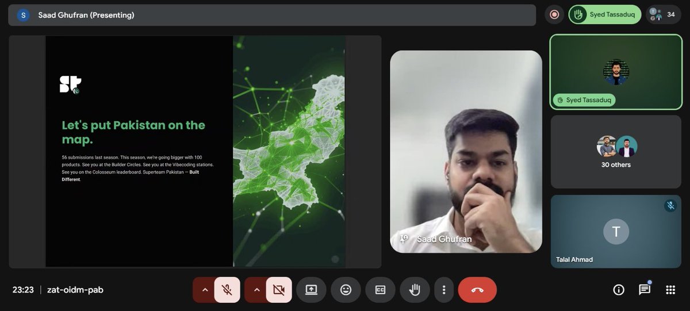This screenshot has width=690, height=311.
Task: Toggle closed captions
Action: (380, 290)
